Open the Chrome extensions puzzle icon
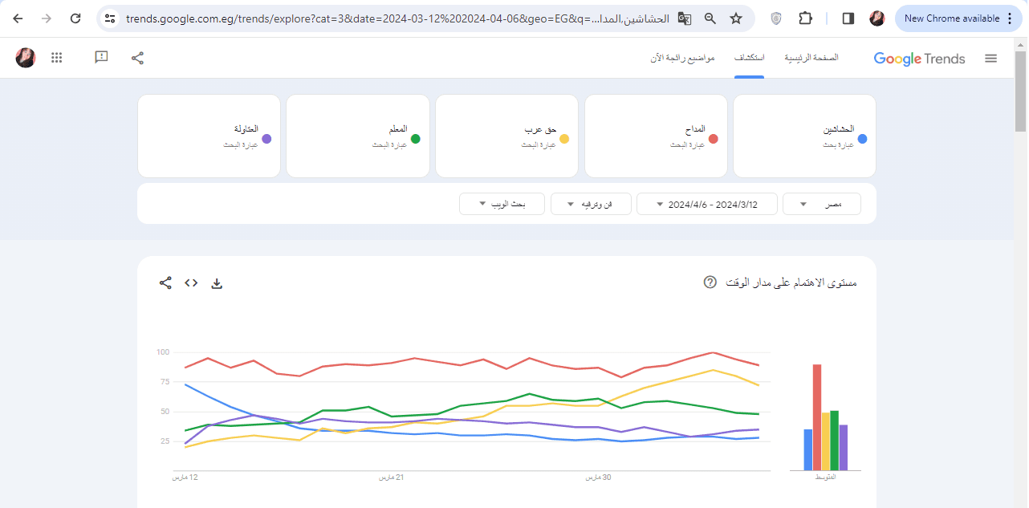Image resolution: width=1029 pixels, height=508 pixels. [805, 18]
